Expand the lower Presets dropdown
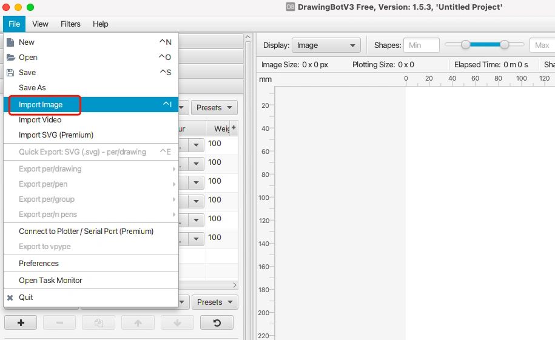 click(215, 302)
